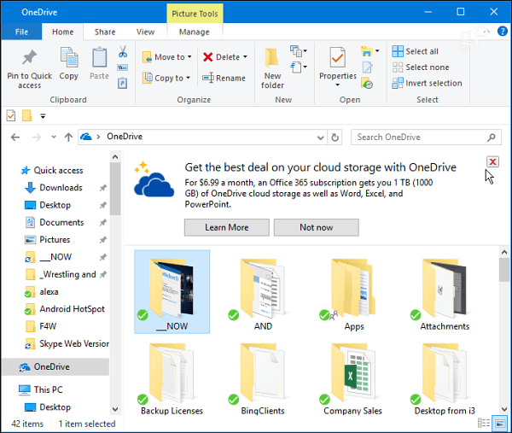Click the Rename button

224,78
